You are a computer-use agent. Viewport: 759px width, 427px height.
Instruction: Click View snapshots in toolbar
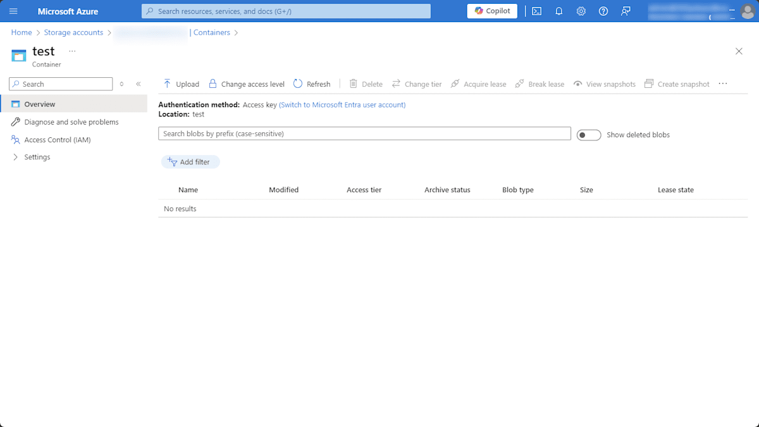(x=604, y=84)
